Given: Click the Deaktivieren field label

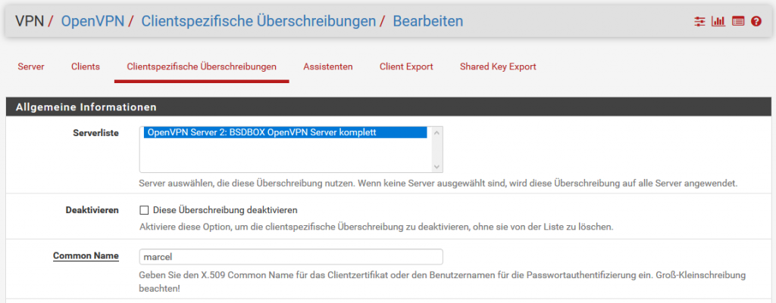Looking at the screenshot, I should coord(92,210).
